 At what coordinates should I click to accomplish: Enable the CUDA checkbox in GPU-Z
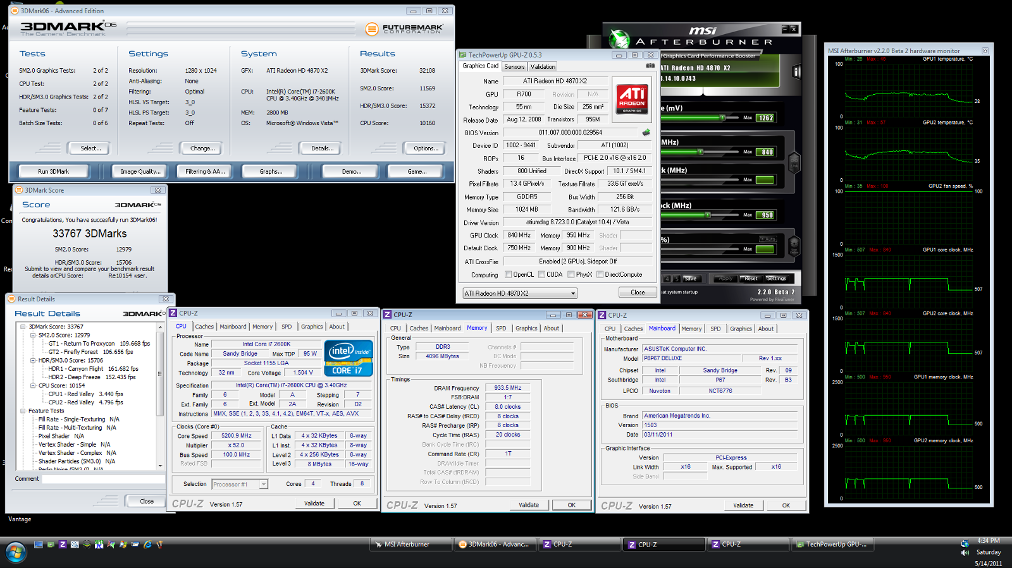(541, 274)
